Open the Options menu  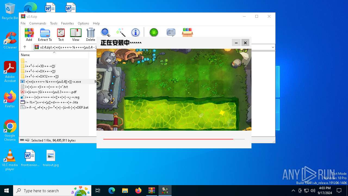(x=83, y=23)
